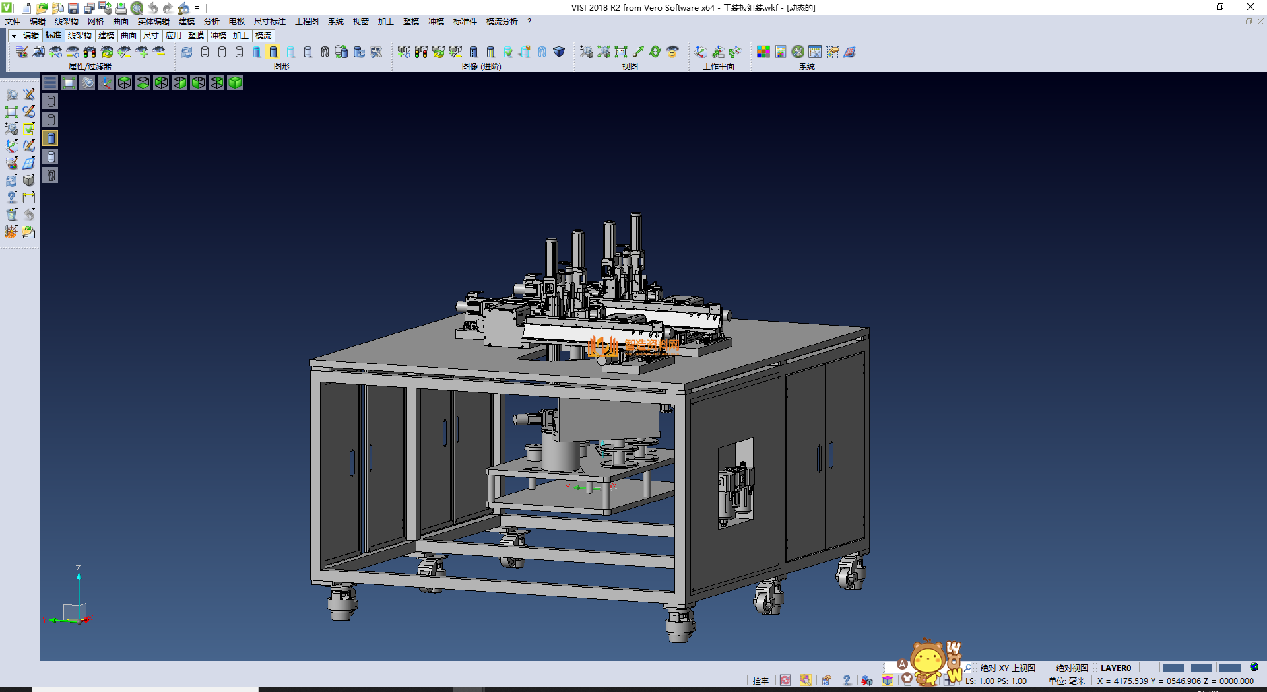1267x692 pixels.
Task: Switch to the 线架构 toolbar tab
Action: coord(79,36)
